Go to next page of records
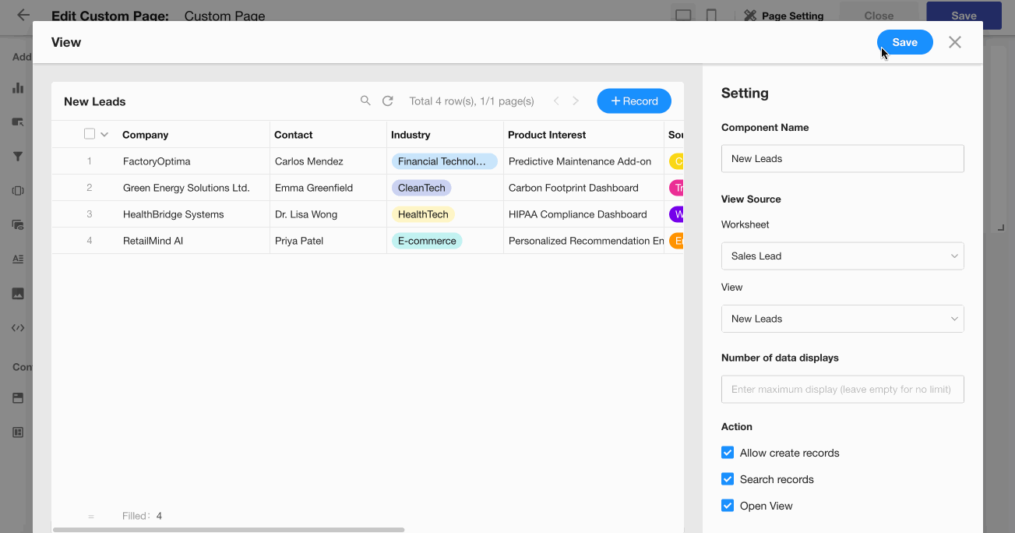 (576, 101)
